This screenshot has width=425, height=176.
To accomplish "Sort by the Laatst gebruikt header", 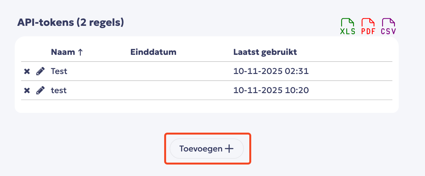I will coord(265,52).
